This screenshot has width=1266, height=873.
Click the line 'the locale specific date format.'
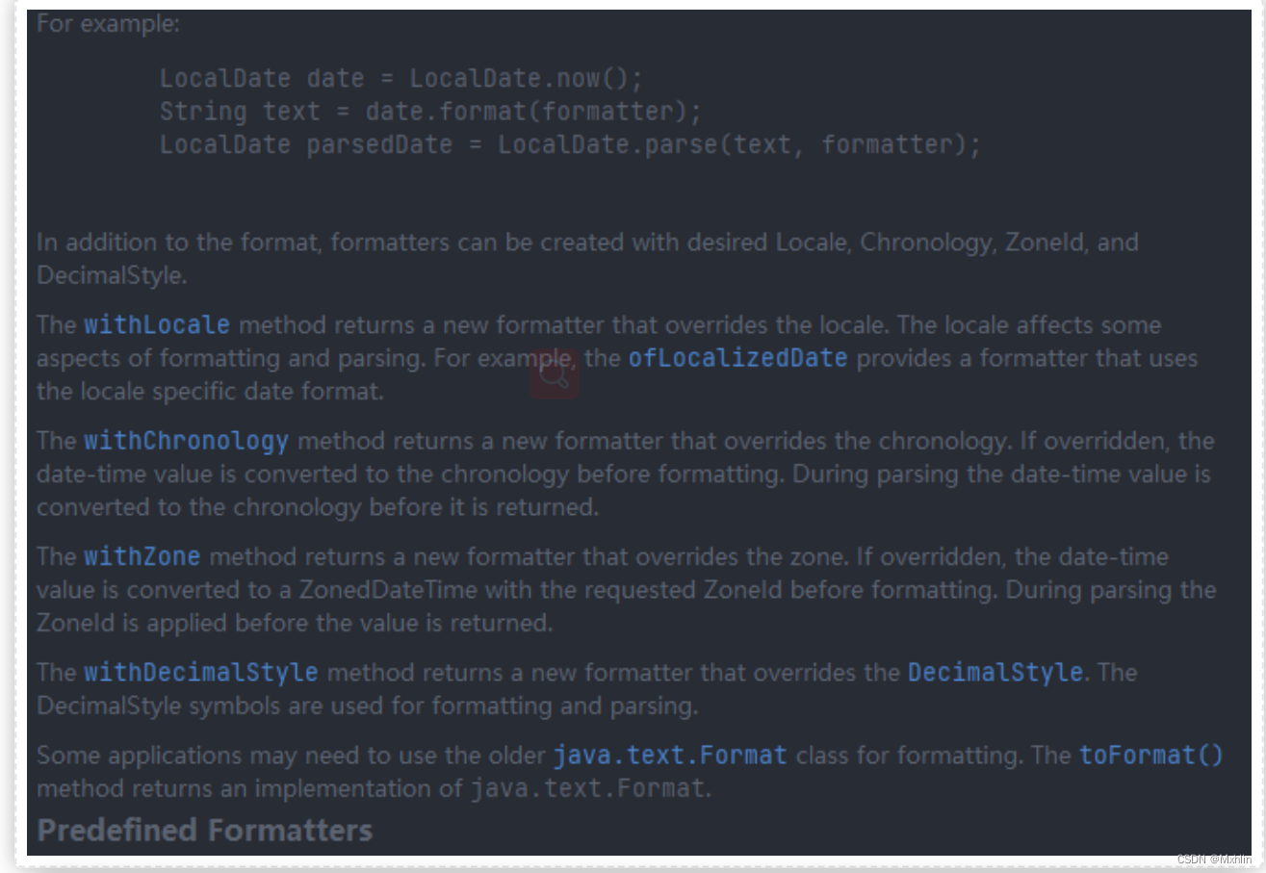click(x=210, y=392)
